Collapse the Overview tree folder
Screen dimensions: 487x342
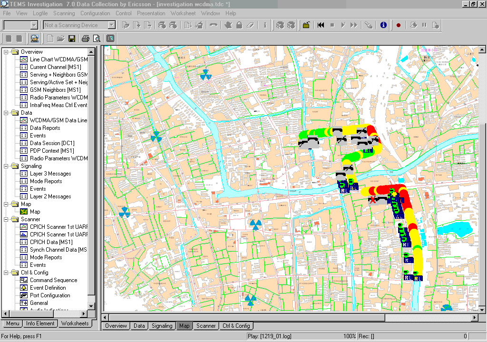pyautogui.click(x=6, y=52)
